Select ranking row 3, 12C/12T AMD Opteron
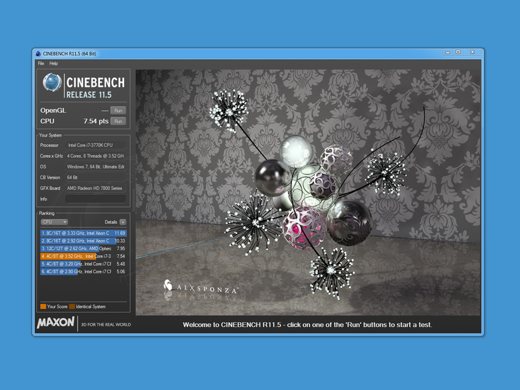Image resolution: width=520 pixels, height=390 pixels. [83, 249]
